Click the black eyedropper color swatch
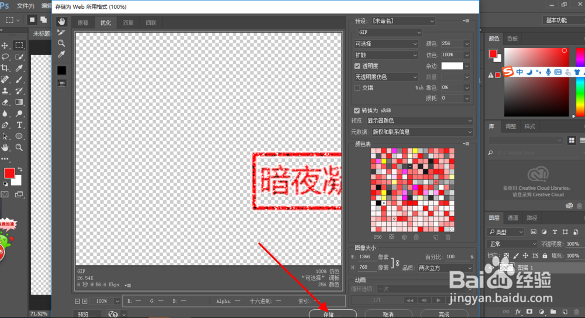Viewport: 585px width, 318px height. (x=61, y=70)
